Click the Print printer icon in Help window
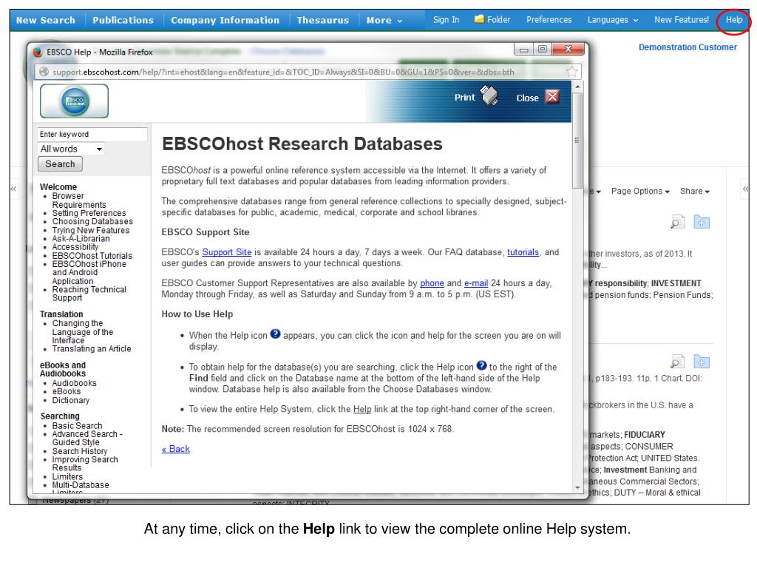This screenshot has width=757, height=568. pos(489,95)
